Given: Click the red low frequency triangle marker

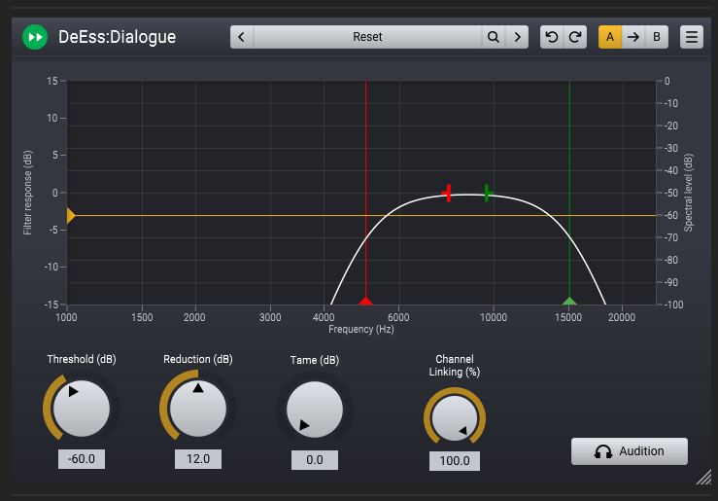Looking at the screenshot, I should (x=365, y=302).
